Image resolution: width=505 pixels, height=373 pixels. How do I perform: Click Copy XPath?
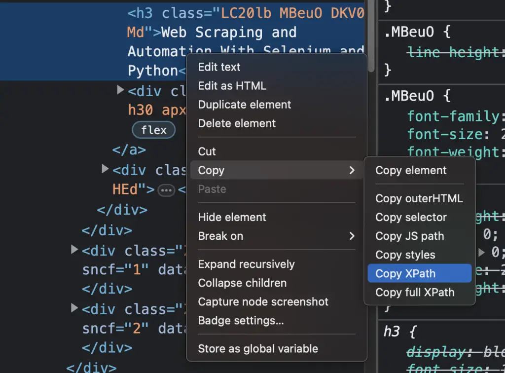(420, 273)
